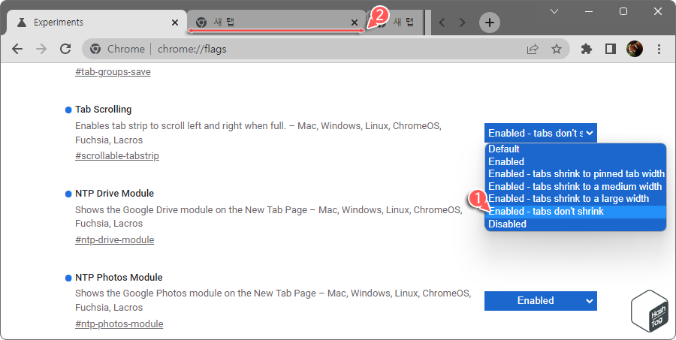The width and height of the screenshot is (676, 340).
Task: Close the Experiments tab
Action: pyautogui.click(x=174, y=23)
